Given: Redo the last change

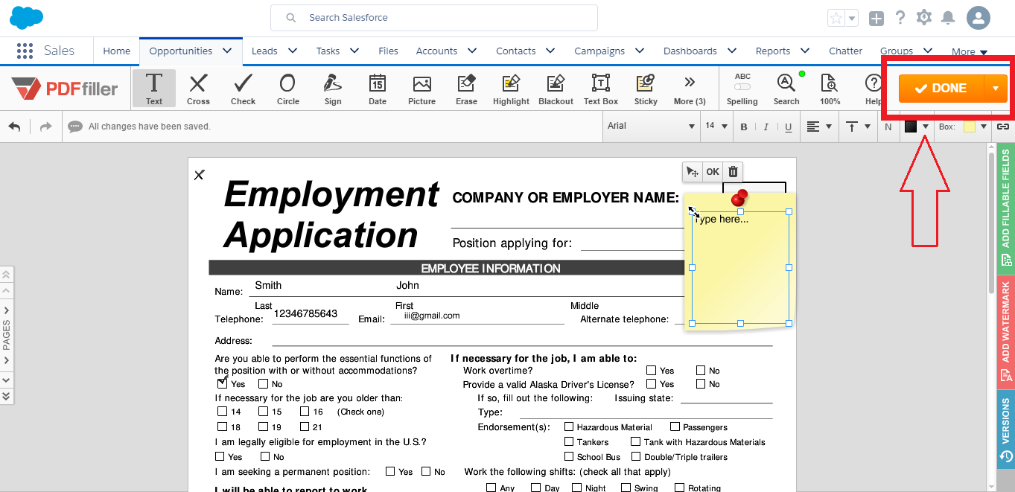Looking at the screenshot, I should [46, 127].
